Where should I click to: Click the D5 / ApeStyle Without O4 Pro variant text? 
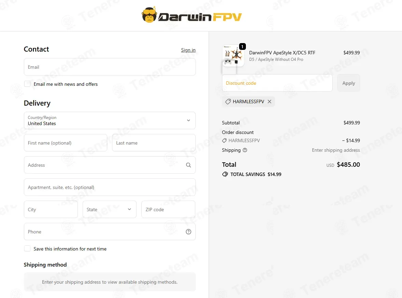pyautogui.click(x=276, y=59)
